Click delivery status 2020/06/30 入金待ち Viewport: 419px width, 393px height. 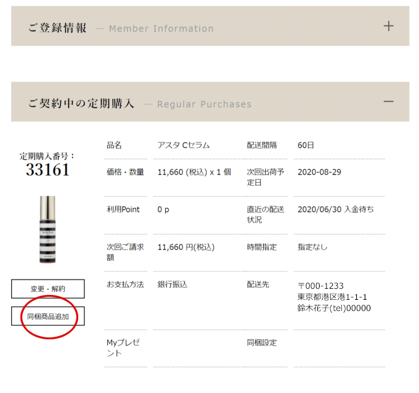point(335,210)
